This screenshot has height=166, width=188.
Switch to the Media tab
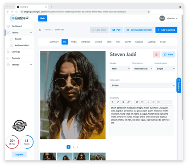74,42
